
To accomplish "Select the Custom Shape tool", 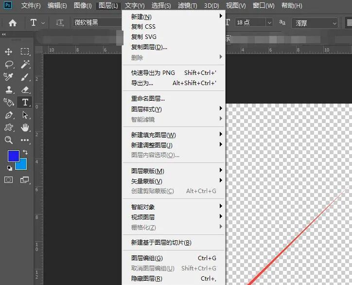I will coord(9,127).
